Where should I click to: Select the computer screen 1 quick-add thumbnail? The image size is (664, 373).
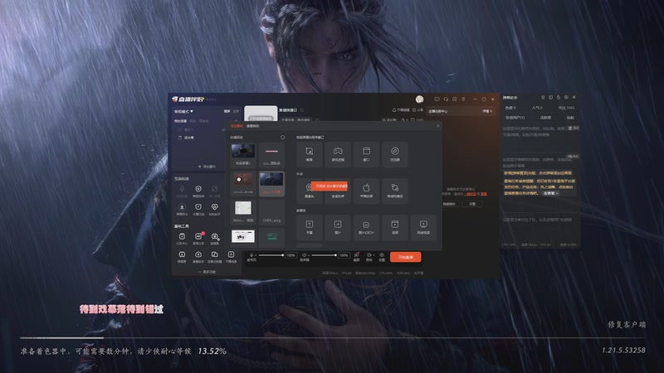tap(243, 154)
